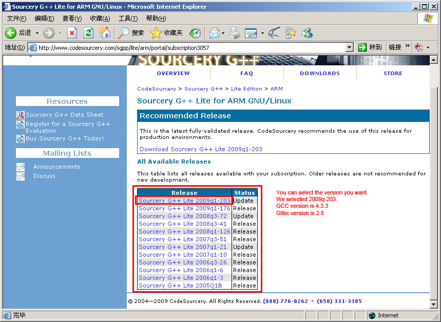The image size is (441, 322).
Task: Open the Mail envelope icon
Action: tap(215, 33)
